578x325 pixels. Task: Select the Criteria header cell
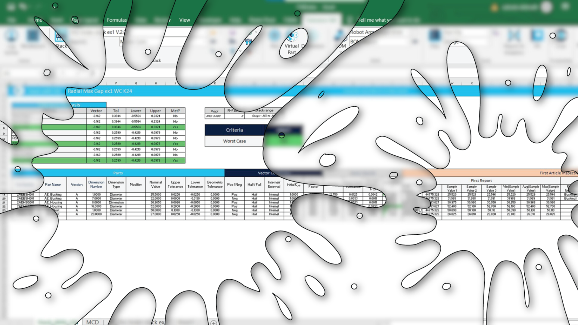point(234,130)
